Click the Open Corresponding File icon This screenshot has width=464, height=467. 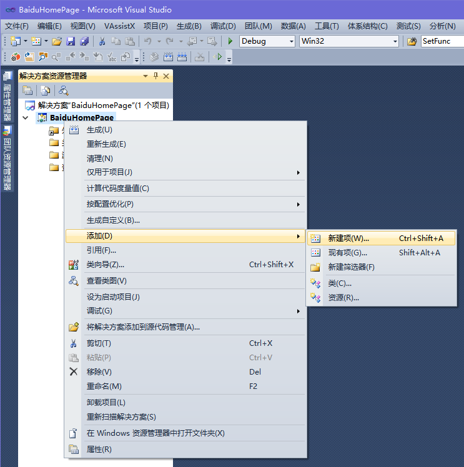point(29,57)
